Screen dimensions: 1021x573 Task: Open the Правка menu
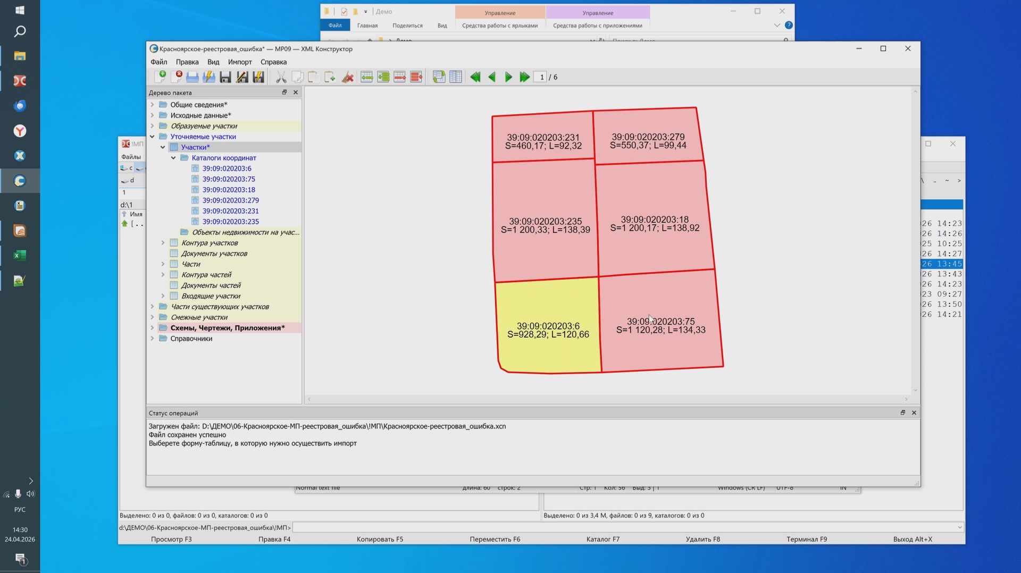pos(187,62)
